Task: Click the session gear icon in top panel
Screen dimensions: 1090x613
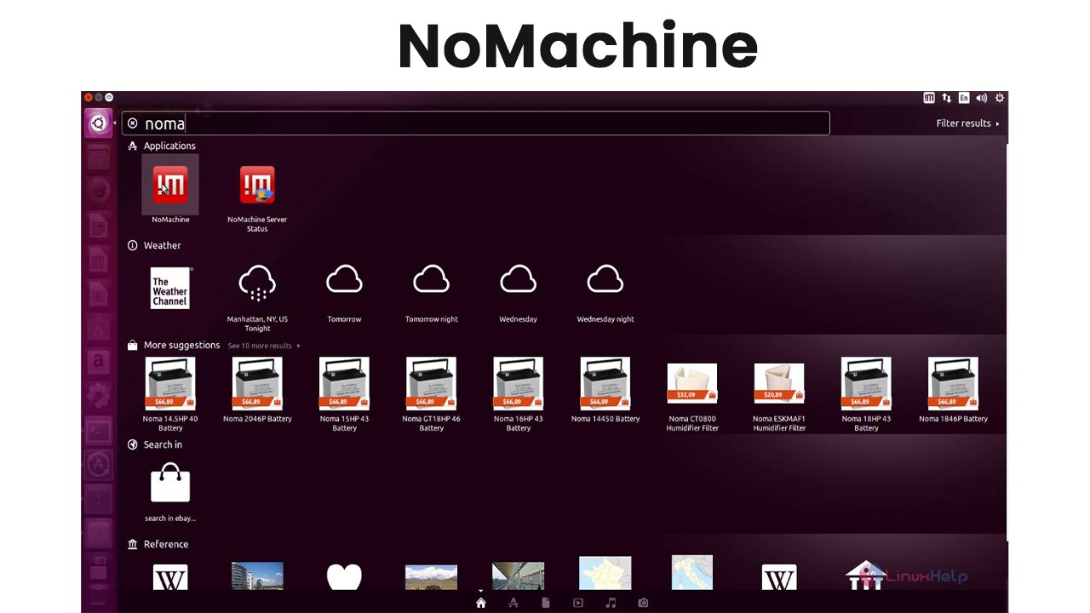Action: coord(1000,97)
